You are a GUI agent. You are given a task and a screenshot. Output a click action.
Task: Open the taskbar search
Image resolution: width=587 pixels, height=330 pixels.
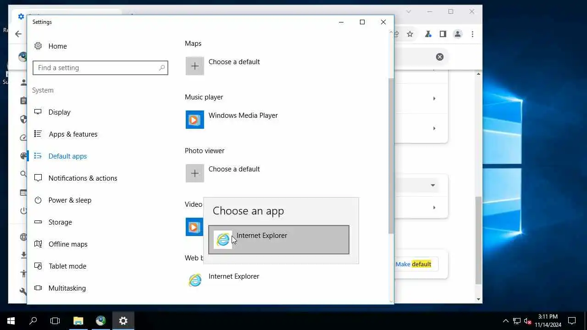tap(33, 321)
